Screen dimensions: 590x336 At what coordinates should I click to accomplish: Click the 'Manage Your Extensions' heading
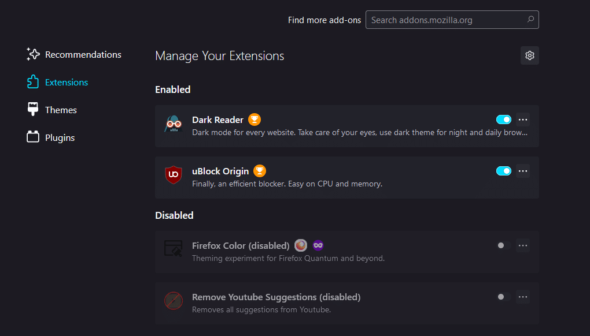(220, 56)
